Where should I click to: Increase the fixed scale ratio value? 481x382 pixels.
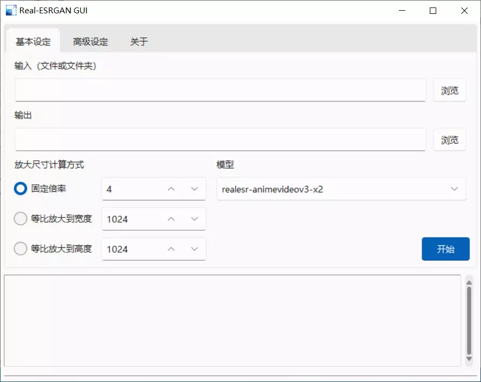coord(171,189)
